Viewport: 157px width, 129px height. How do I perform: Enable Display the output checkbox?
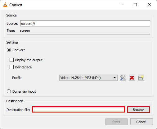point(11,60)
